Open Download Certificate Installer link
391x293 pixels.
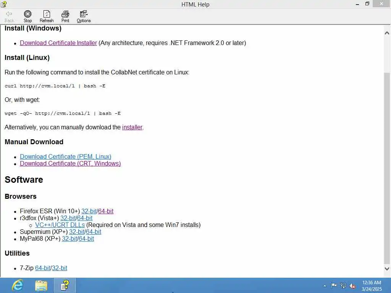click(58, 43)
